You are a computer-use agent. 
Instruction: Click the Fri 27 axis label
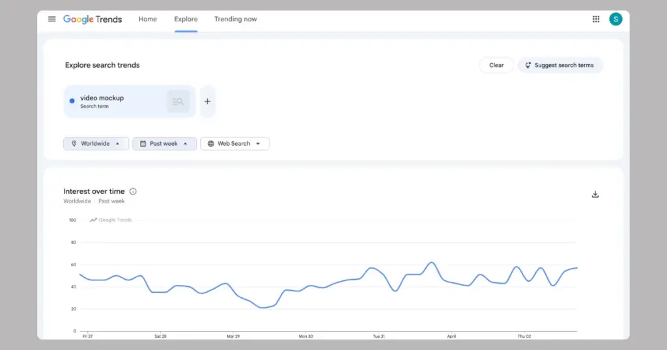88,336
